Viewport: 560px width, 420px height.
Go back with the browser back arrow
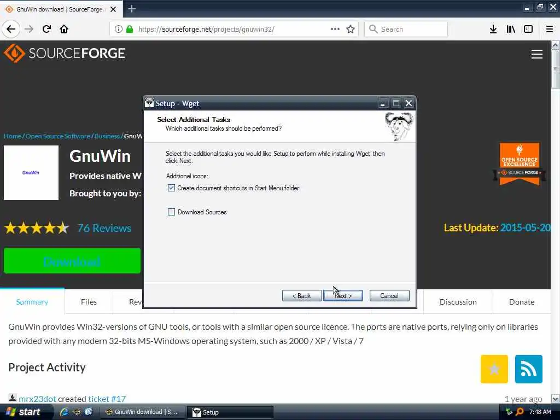click(11, 29)
